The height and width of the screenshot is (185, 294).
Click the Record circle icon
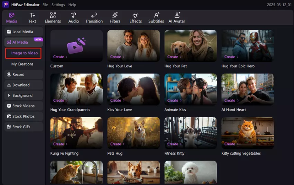(9, 75)
